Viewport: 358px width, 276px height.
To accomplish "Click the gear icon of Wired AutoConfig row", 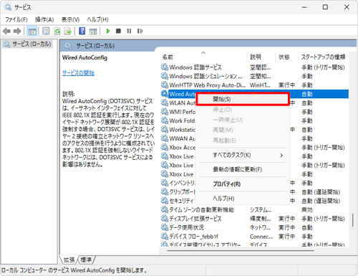I will point(165,94).
